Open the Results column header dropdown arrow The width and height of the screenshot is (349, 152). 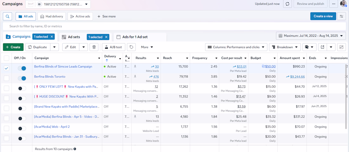pyautogui.click(x=158, y=58)
